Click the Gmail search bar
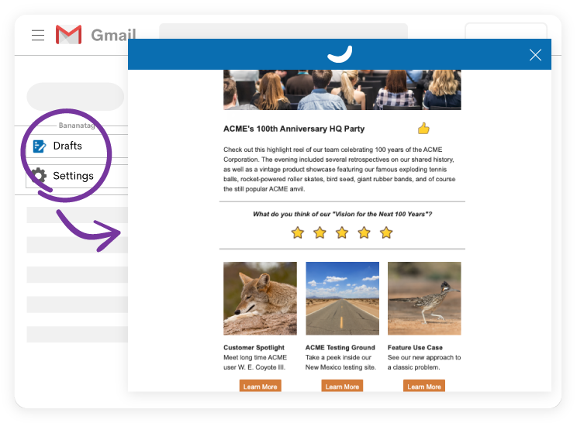The image size is (577, 423). click(x=283, y=31)
